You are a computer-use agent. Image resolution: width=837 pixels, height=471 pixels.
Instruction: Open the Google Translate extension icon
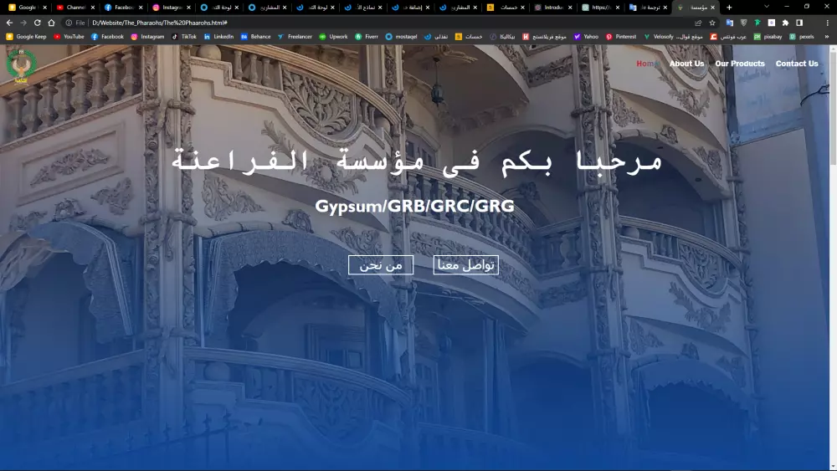pyautogui.click(x=730, y=23)
